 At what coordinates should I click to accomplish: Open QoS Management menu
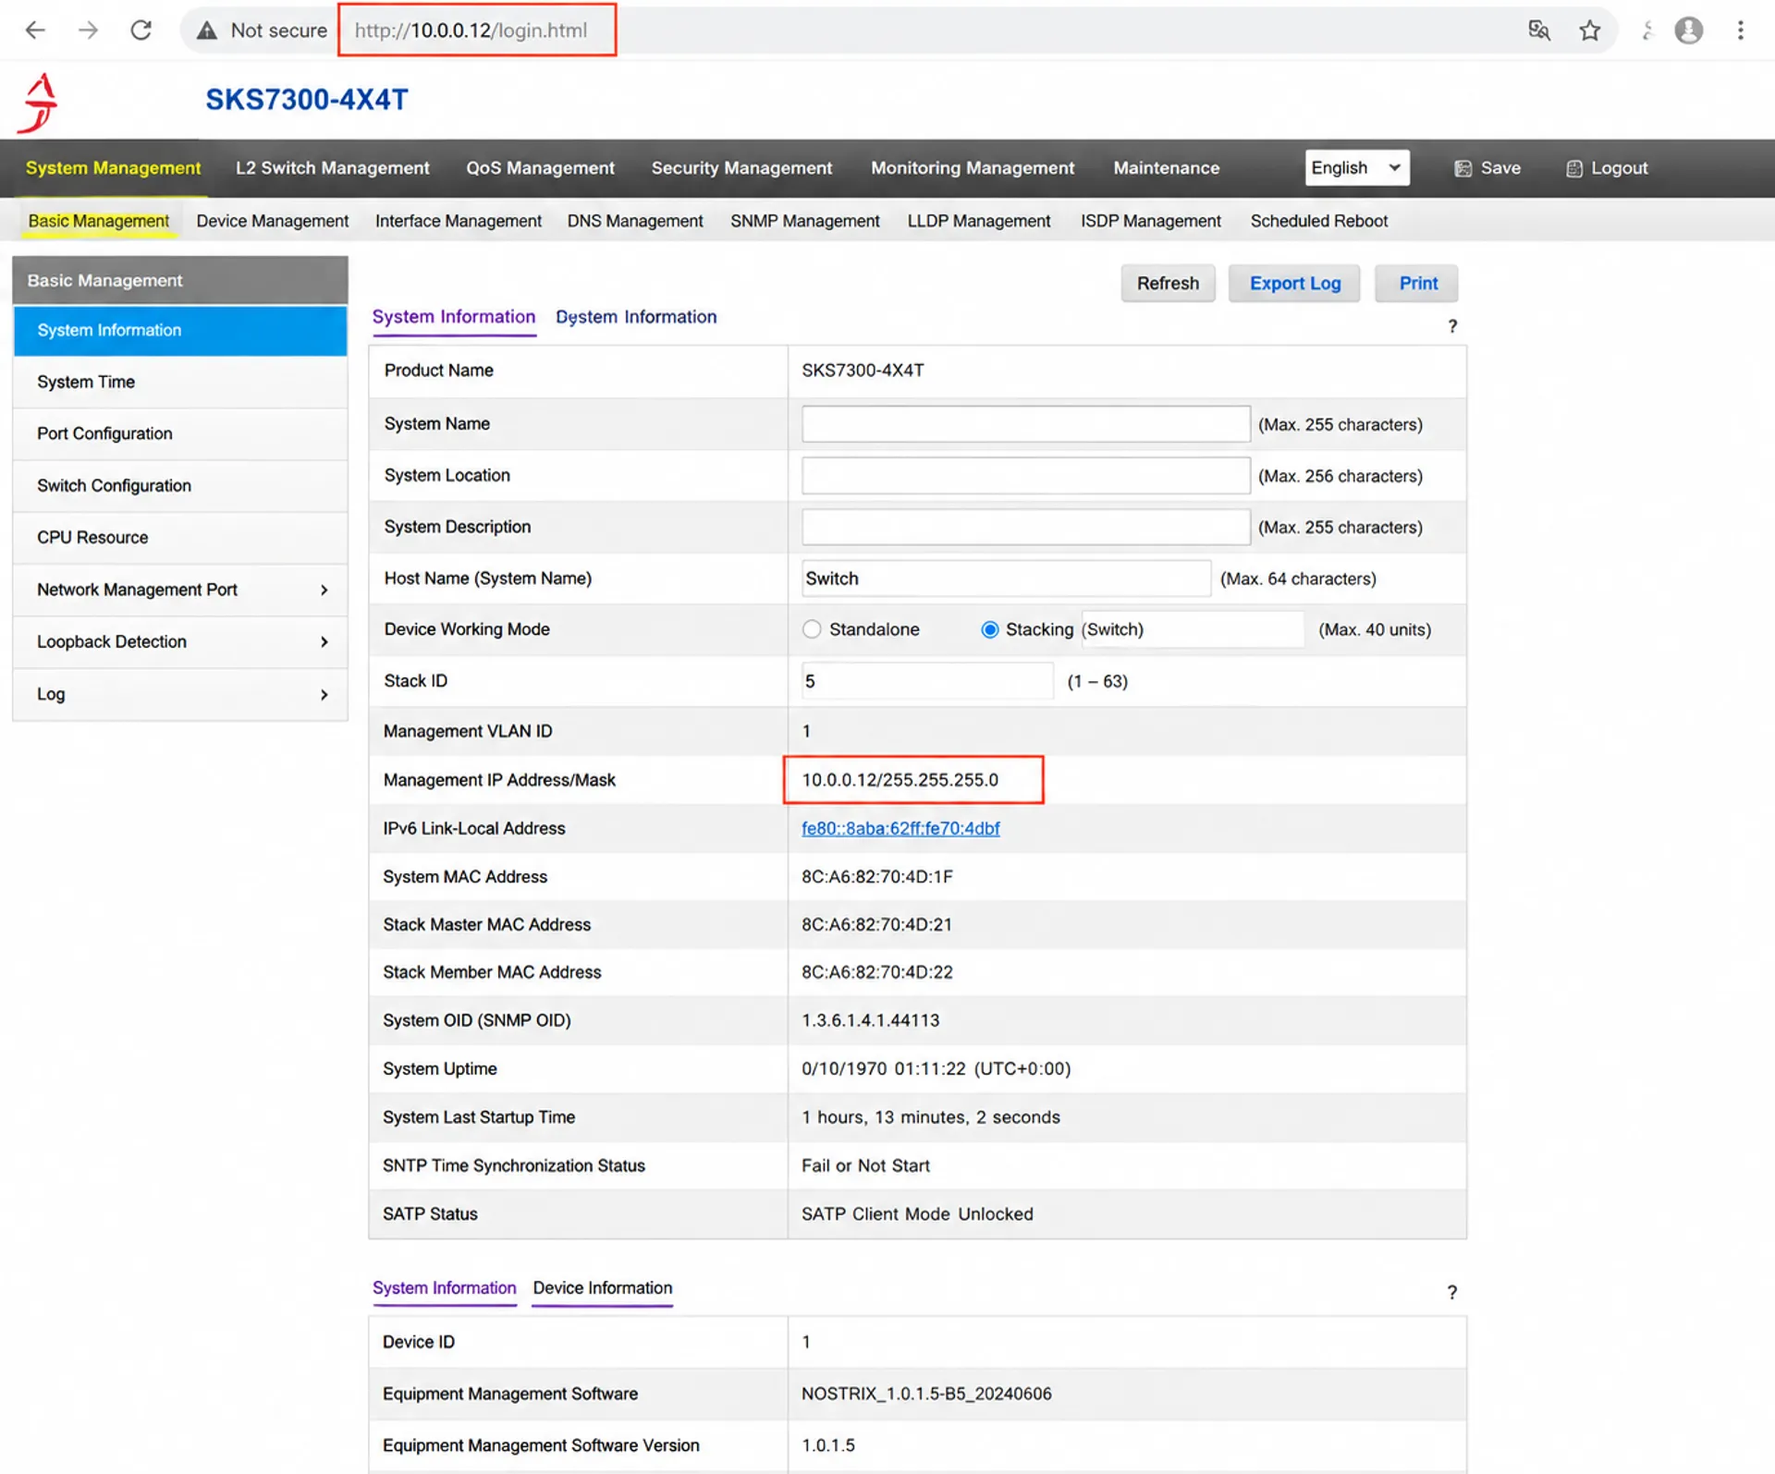coord(540,168)
